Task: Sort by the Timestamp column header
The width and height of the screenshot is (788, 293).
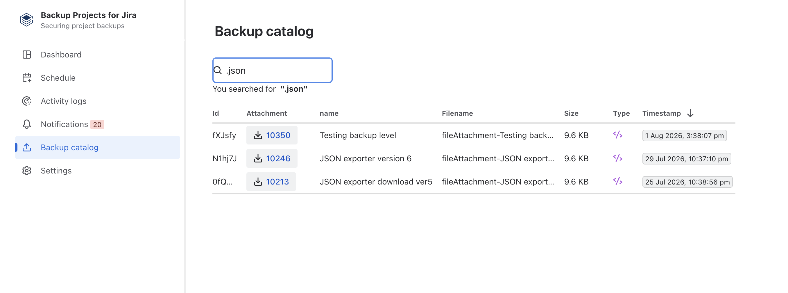Action: click(661, 113)
